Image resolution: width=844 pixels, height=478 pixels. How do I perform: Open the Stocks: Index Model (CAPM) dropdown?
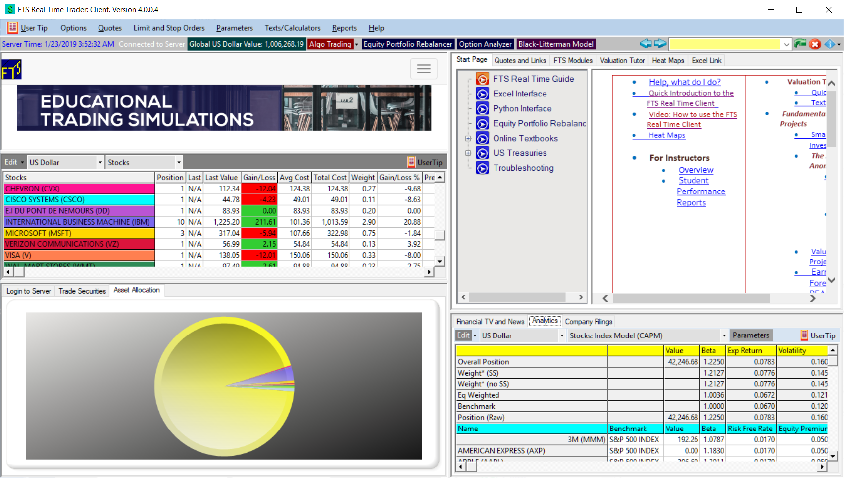[x=724, y=335]
